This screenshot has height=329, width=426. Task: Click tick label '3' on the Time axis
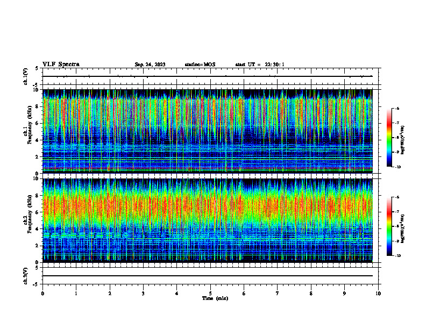143,294
